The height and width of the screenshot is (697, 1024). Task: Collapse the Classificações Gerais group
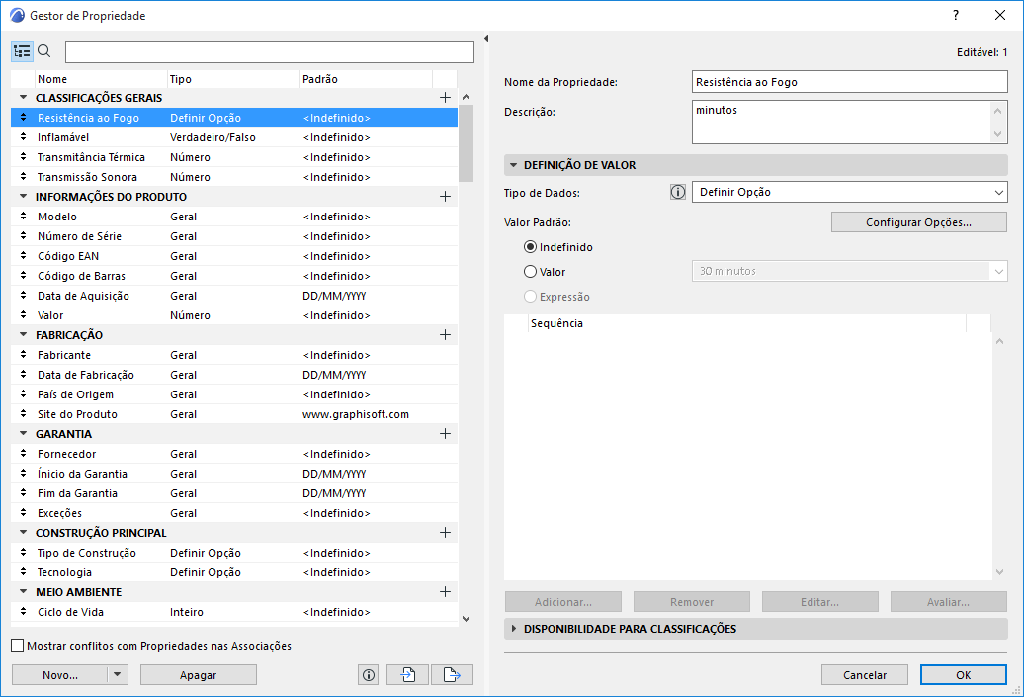click(x=24, y=97)
